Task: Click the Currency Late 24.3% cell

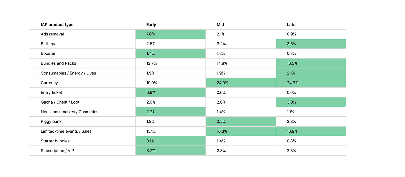Action: (x=311, y=83)
